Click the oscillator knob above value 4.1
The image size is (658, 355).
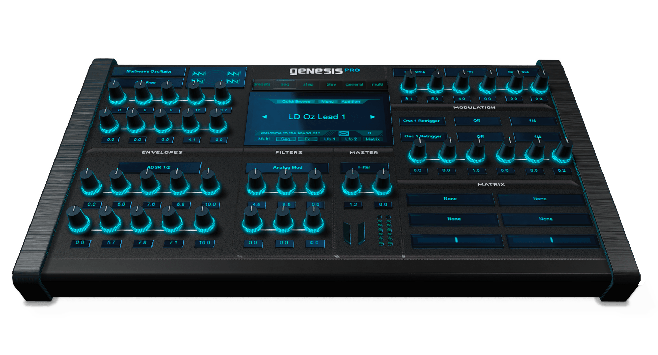pyautogui.click(x=191, y=122)
